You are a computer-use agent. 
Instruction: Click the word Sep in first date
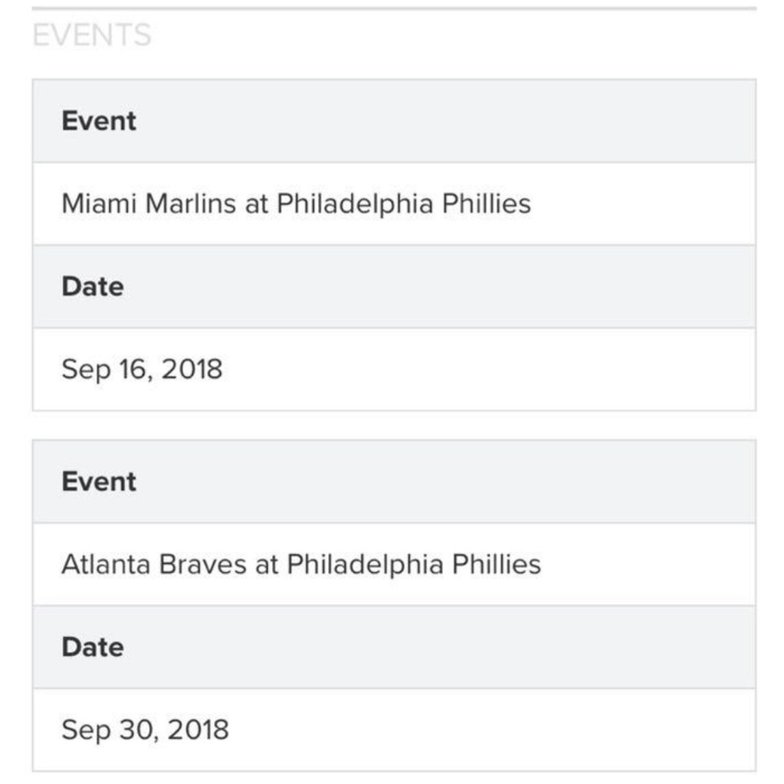pos(86,370)
